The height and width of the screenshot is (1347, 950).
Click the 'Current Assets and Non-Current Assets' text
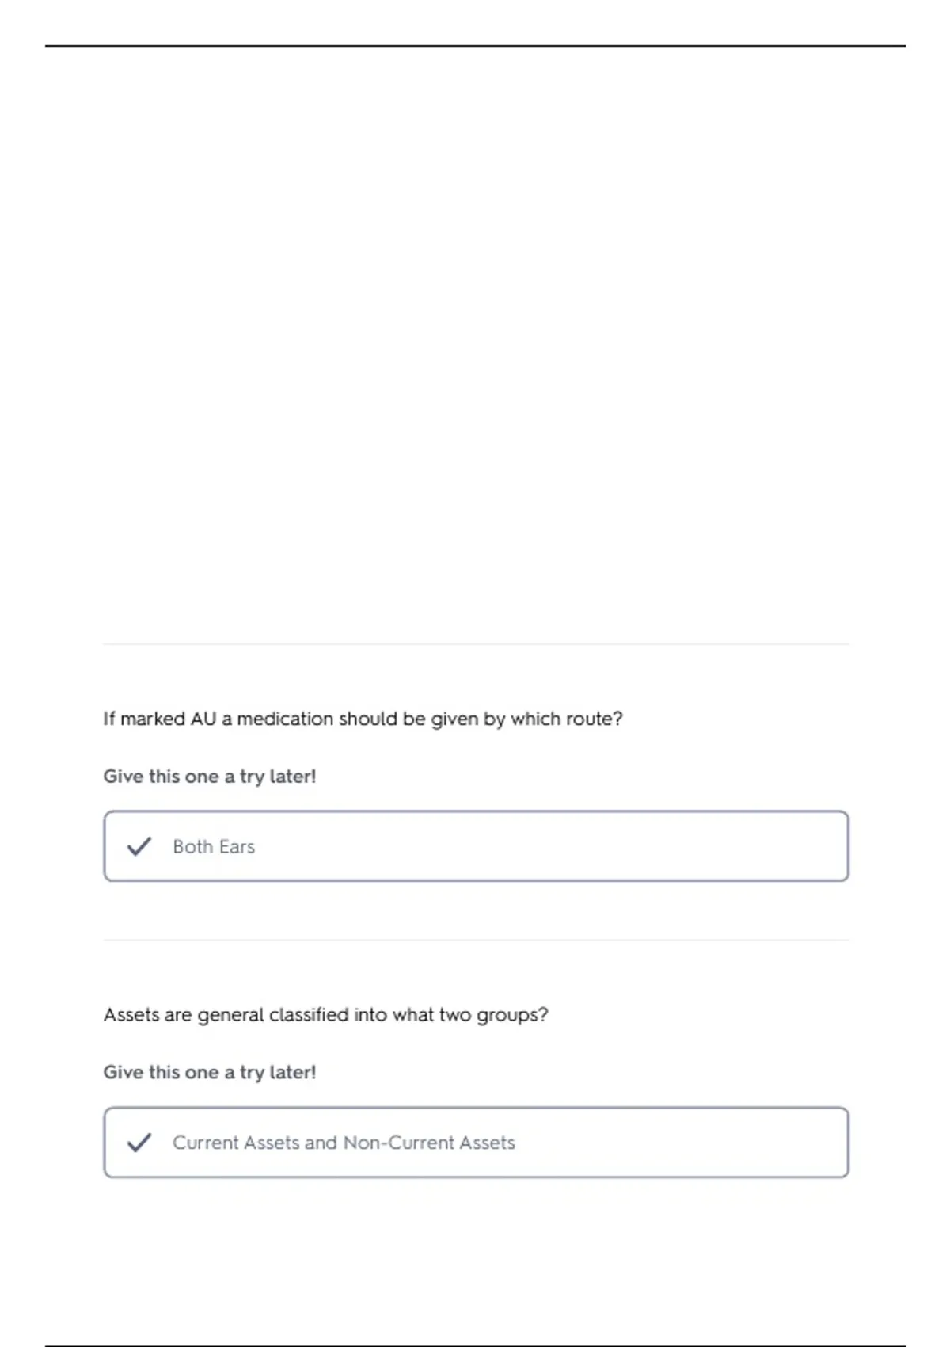coord(344,1143)
